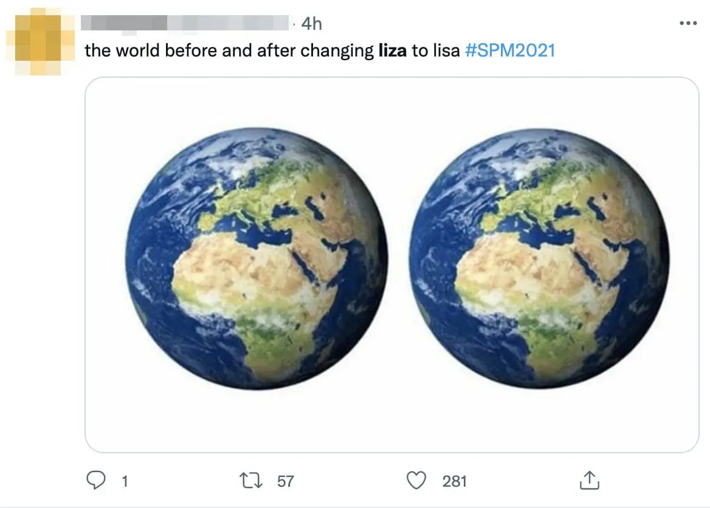
Task: Open the left Earth globe image
Action: (x=257, y=258)
